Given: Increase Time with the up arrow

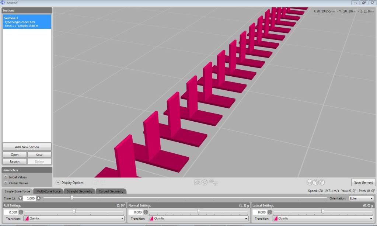Looking at the screenshot, I should coord(38,198).
